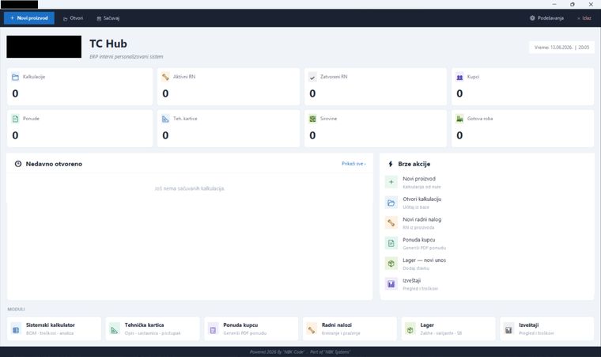Save using the Sačuvaj toolbar item

coord(108,18)
